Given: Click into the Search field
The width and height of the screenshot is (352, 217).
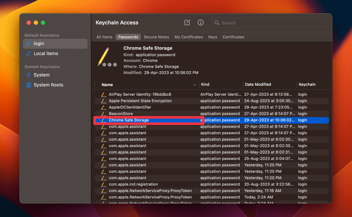Looking at the screenshot, I should pyautogui.click(x=272, y=23).
